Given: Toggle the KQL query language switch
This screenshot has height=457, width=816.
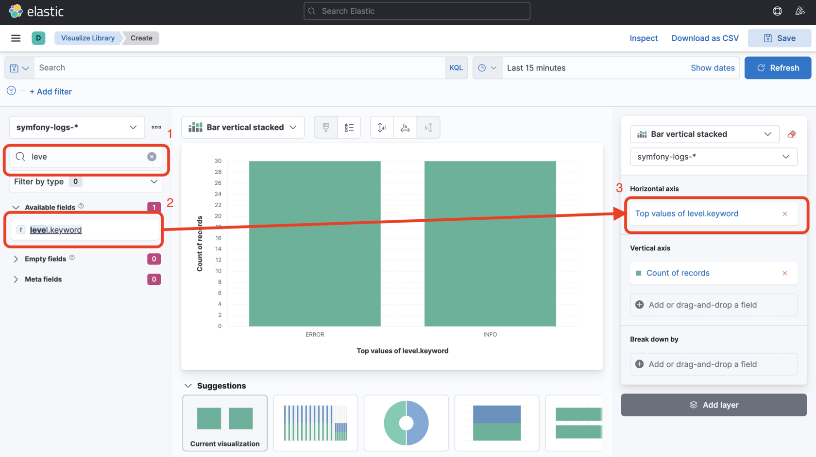Looking at the screenshot, I should 456,68.
